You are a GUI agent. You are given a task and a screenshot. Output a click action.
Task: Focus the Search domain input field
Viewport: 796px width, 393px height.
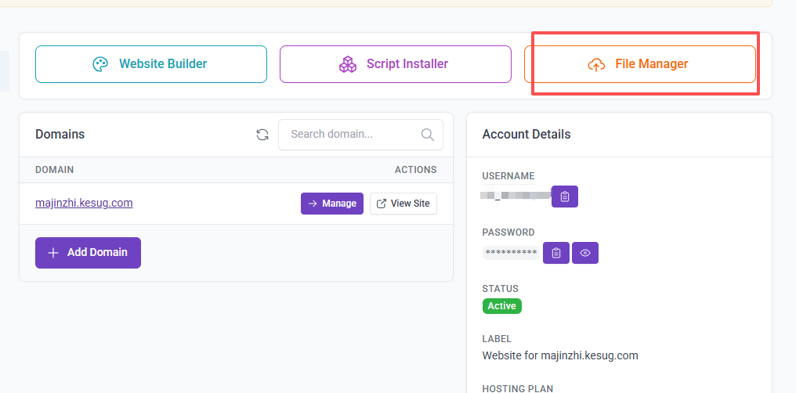(353, 135)
